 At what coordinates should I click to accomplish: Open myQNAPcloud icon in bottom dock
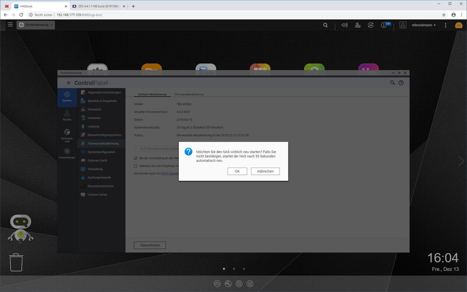[x=217, y=284]
